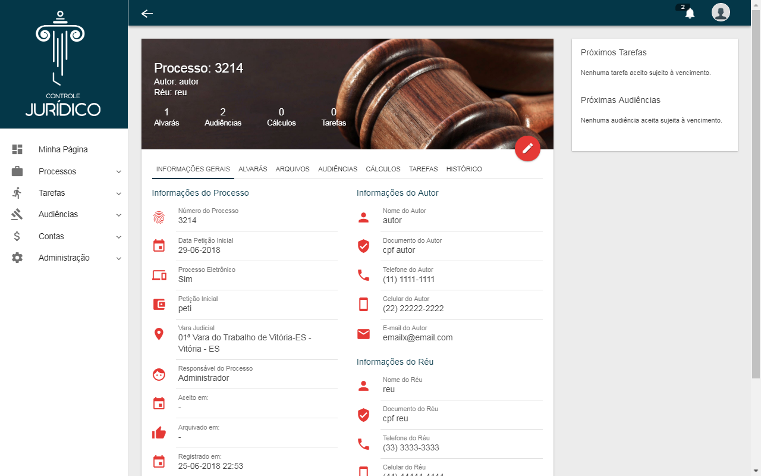761x476 pixels.
Task: Open the user profile avatar
Action: 721,12
